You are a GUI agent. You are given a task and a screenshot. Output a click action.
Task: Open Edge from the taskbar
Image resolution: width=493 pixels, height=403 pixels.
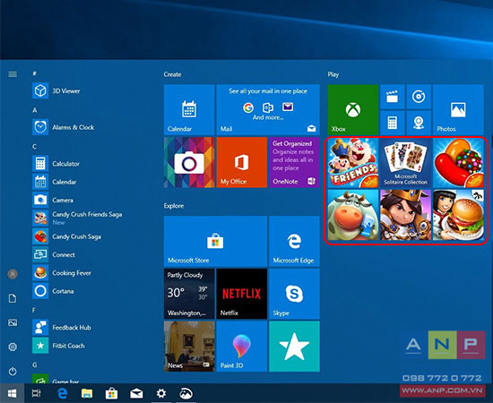[x=63, y=393]
